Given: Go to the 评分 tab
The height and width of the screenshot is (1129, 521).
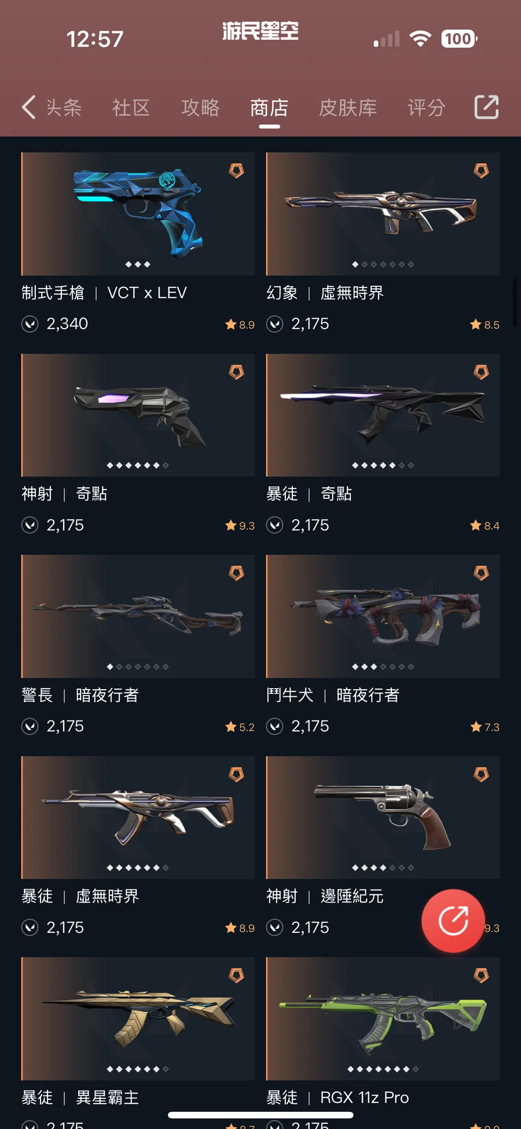Looking at the screenshot, I should pyautogui.click(x=426, y=108).
